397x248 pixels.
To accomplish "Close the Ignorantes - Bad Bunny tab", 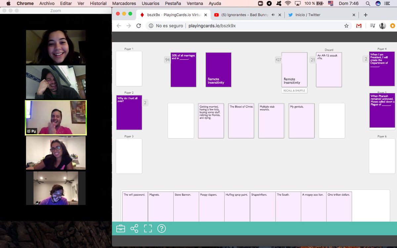I will point(280,15).
